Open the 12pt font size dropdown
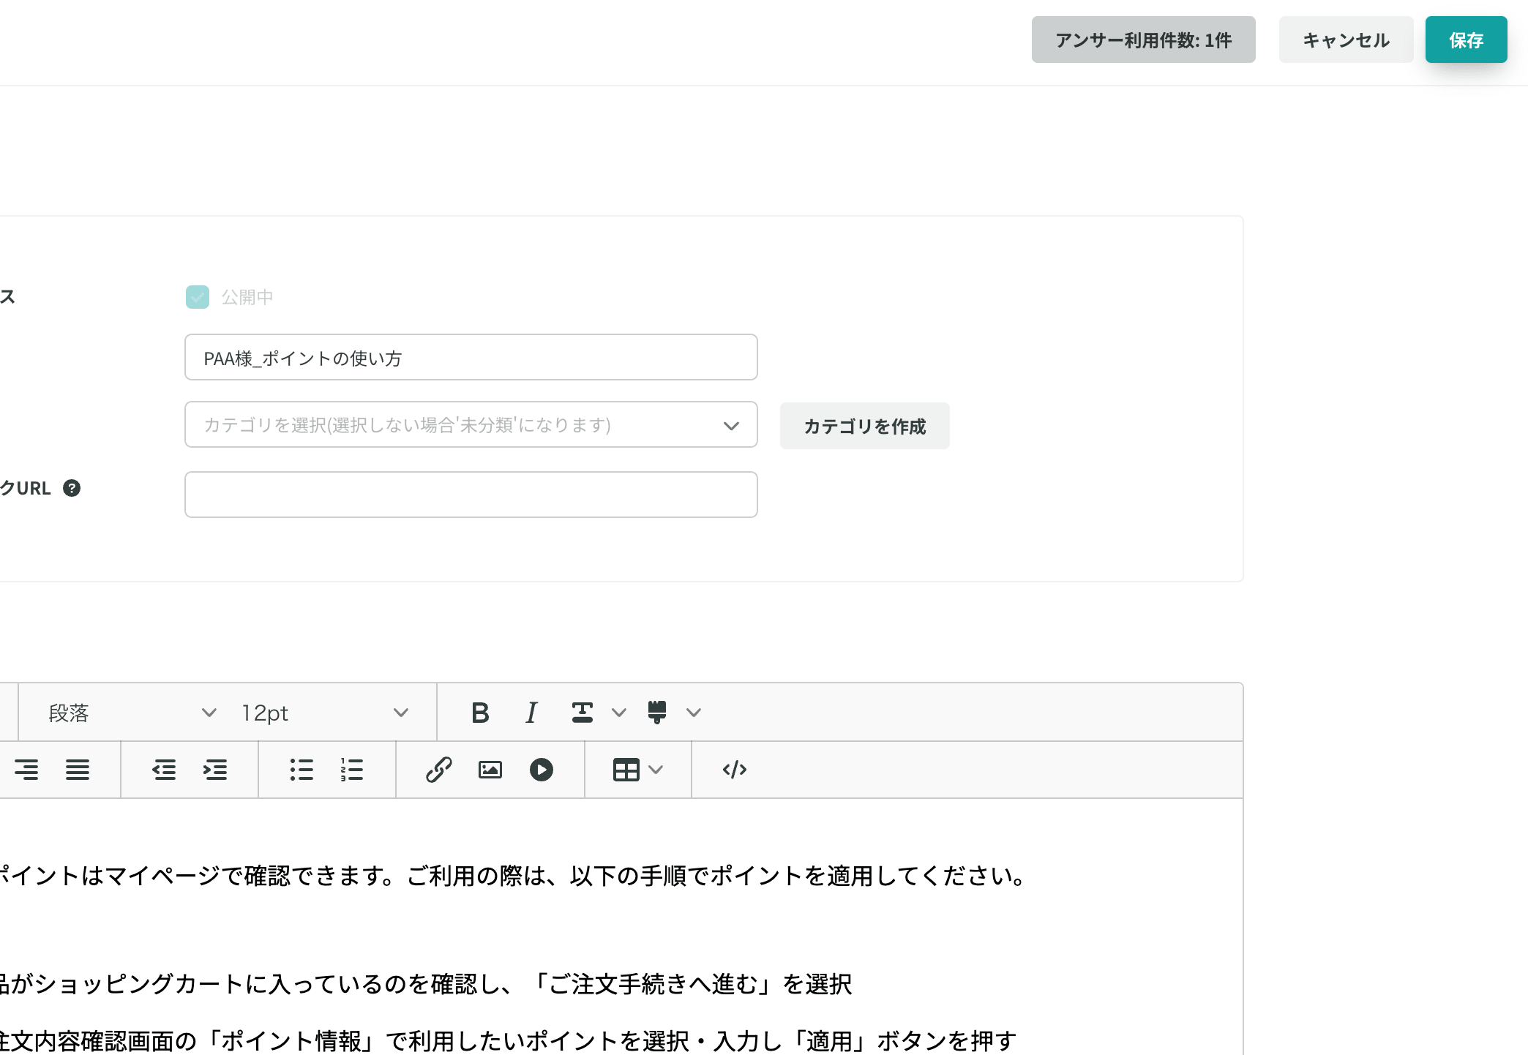Image resolution: width=1528 pixels, height=1055 pixels. [325, 713]
